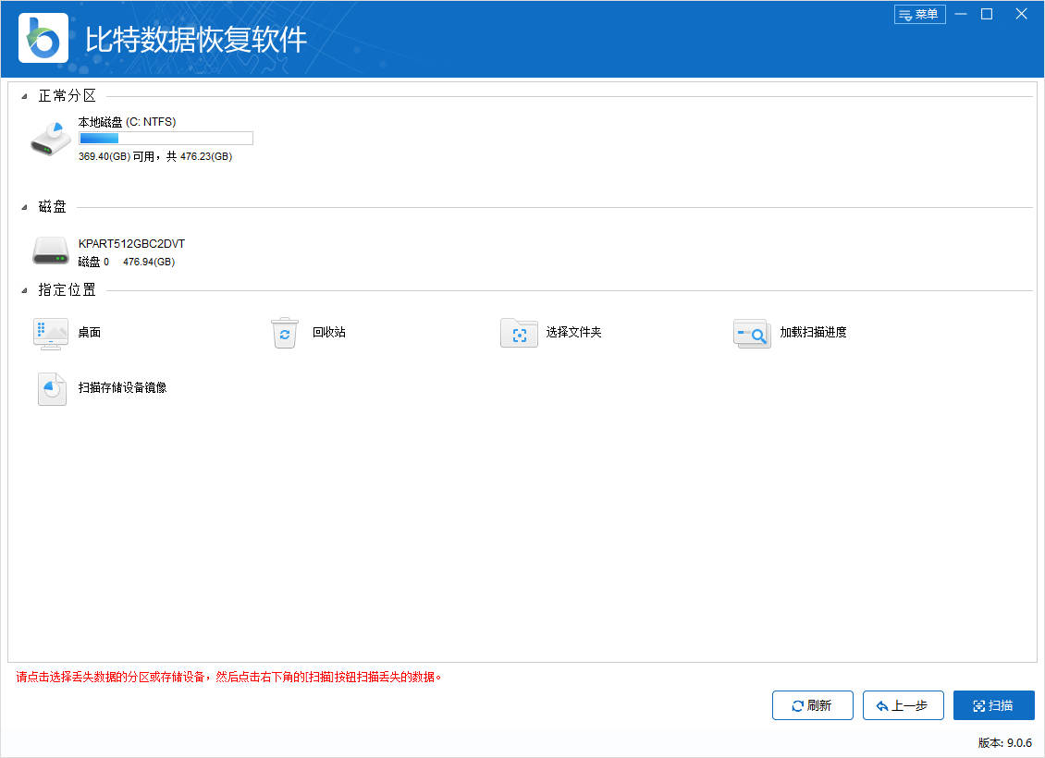Click the 刷新 refresh button
1045x758 pixels.
tap(812, 705)
